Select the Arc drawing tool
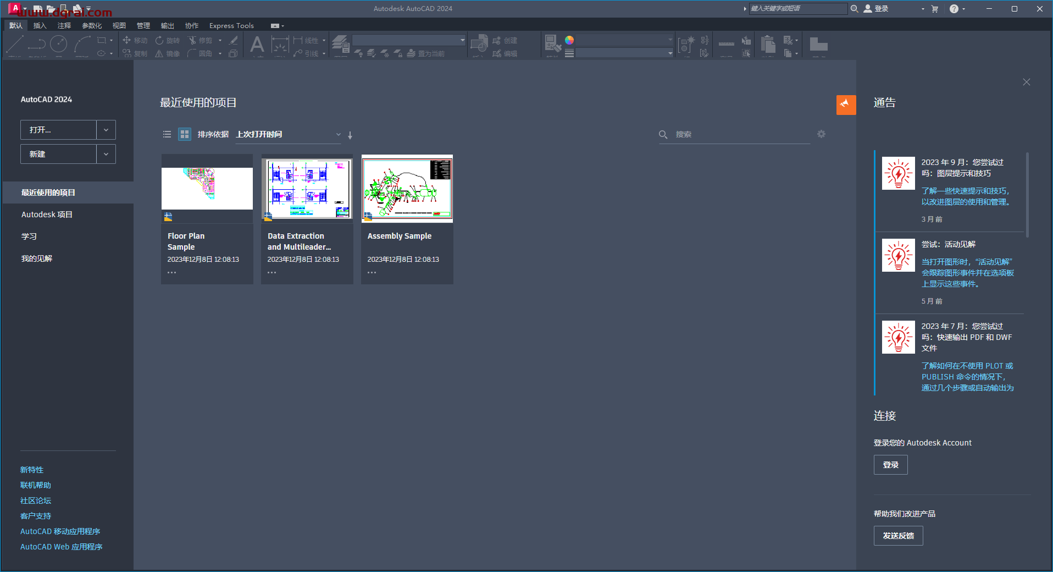1053x572 pixels. point(82,44)
